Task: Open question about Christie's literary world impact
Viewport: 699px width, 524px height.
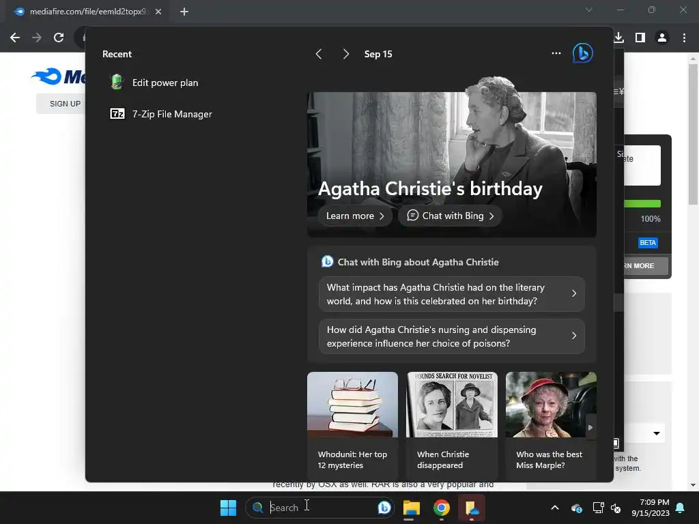Action: tap(452, 294)
